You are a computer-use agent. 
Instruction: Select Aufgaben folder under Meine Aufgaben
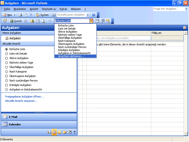13,38
